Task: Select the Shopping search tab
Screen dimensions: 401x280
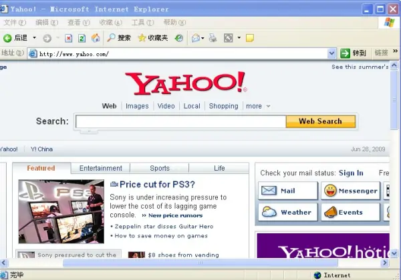Action: (x=223, y=106)
